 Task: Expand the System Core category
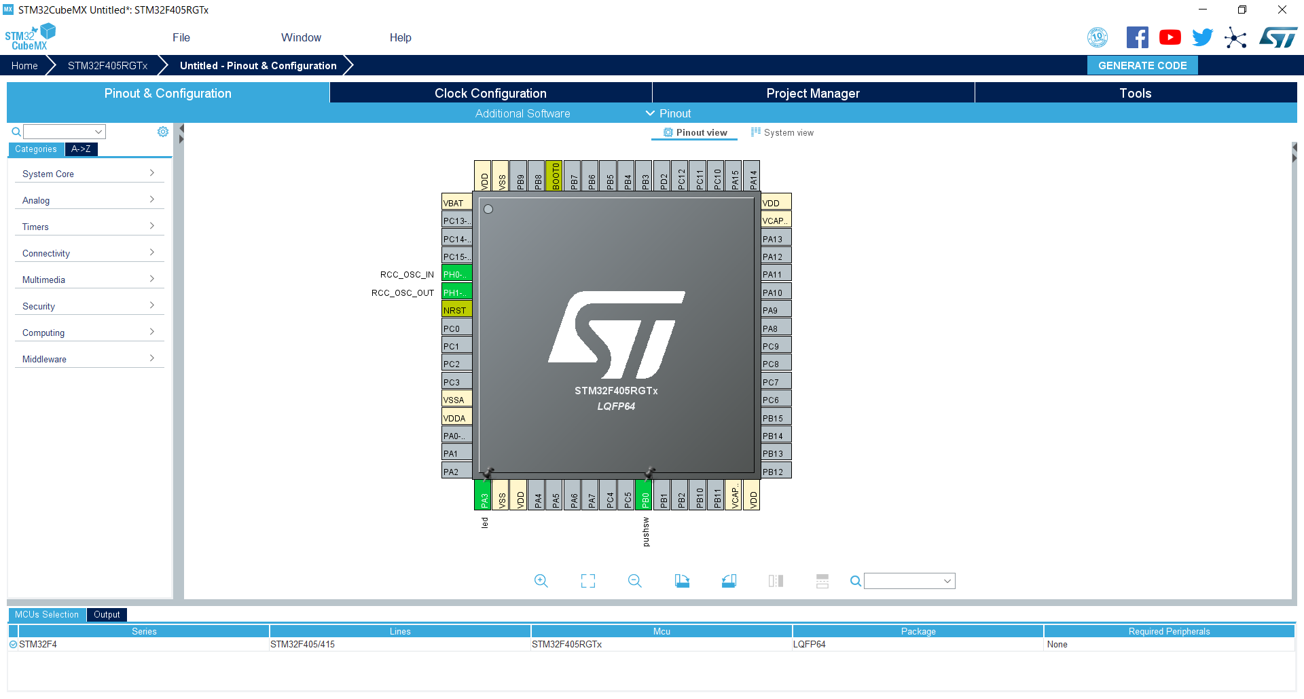pyautogui.click(x=89, y=174)
